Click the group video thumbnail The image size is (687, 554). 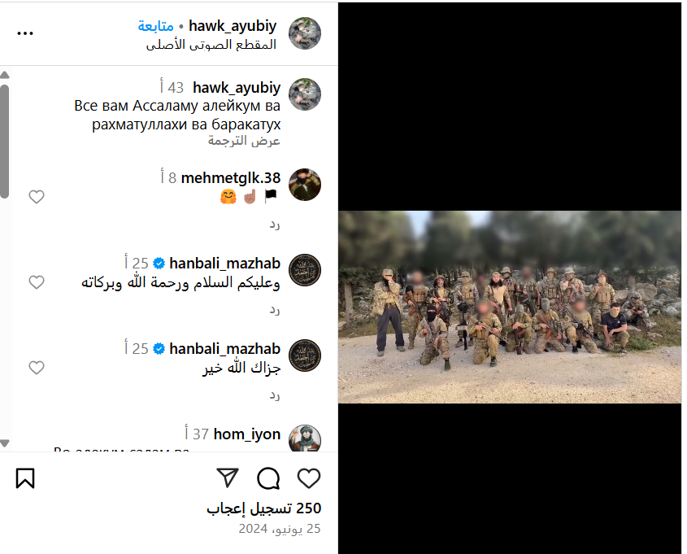pyautogui.click(x=510, y=307)
